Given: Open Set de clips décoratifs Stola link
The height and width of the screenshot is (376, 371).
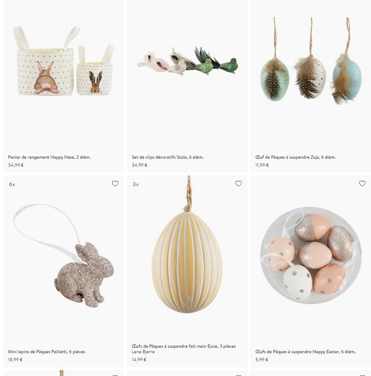Looking at the screenshot, I should [x=167, y=157].
